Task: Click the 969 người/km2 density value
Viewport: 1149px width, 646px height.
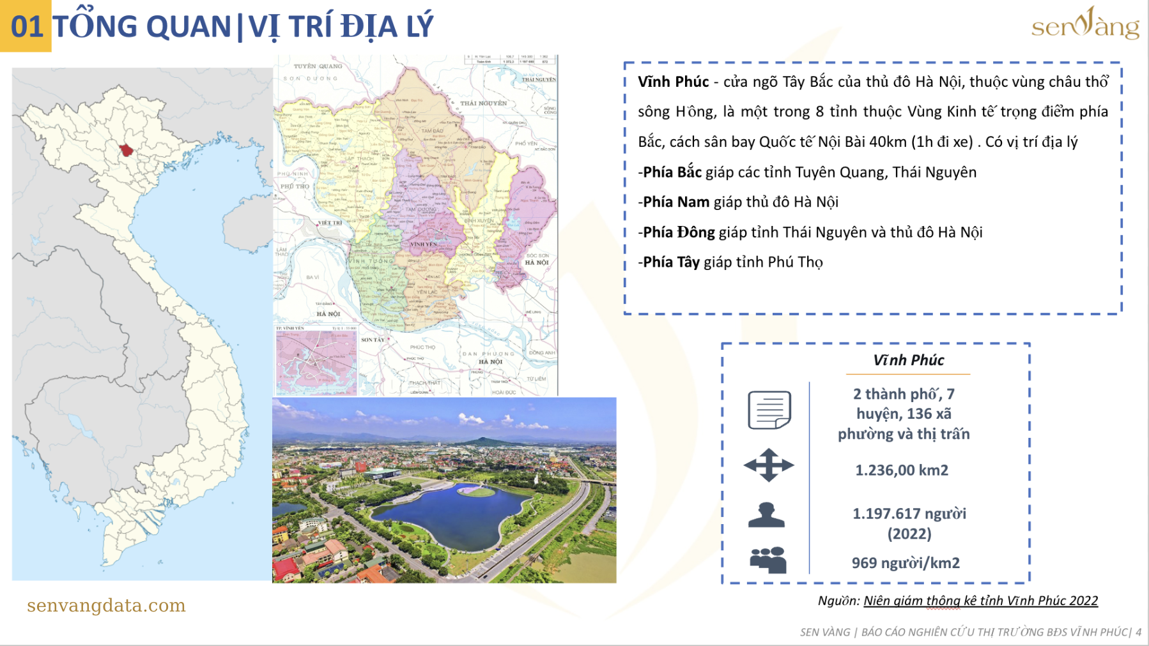Action: (x=906, y=563)
